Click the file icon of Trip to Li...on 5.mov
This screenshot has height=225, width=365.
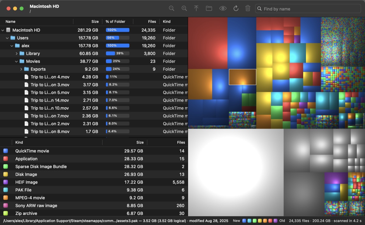(26, 93)
